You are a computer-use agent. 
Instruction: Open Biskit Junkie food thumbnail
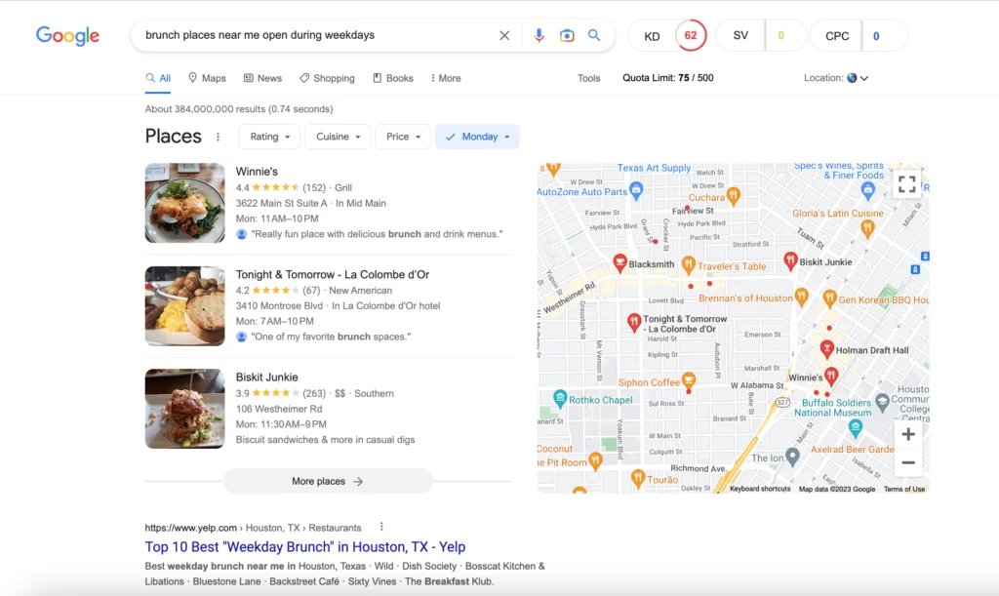click(x=184, y=409)
